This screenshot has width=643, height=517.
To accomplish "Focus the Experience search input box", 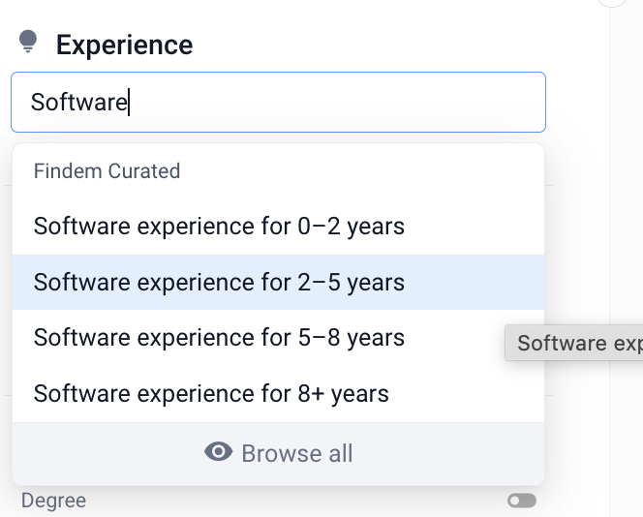I will click(x=278, y=102).
